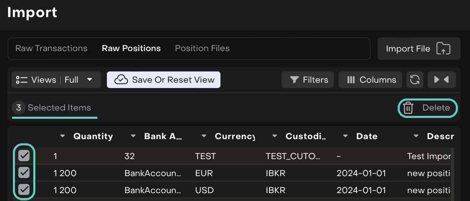Uncheck the TEST currency row checkbox
The width and height of the screenshot is (470, 201).
click(24, 156)
